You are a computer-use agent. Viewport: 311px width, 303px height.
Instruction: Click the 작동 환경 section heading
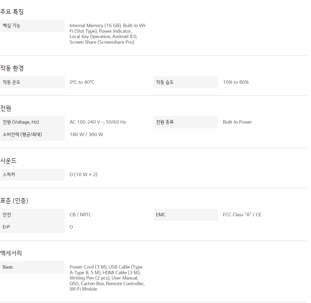click(12, 68)
